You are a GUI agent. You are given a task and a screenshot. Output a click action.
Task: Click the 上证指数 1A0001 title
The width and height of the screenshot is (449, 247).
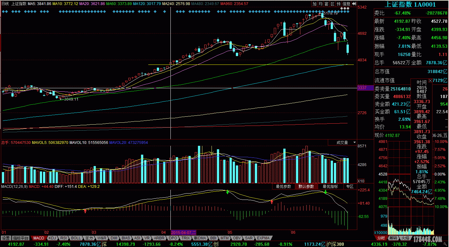click(410, 4)
